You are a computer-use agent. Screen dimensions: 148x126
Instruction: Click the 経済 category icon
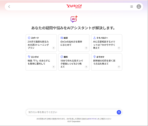coord(62,38)
